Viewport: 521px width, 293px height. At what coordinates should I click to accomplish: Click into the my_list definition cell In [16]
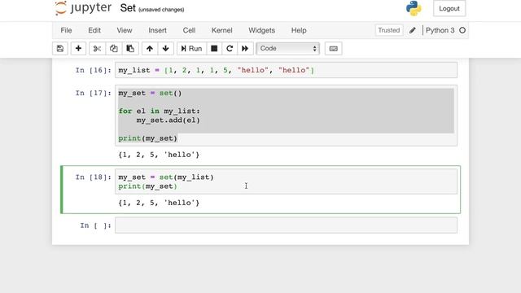[x=286, y=70]
